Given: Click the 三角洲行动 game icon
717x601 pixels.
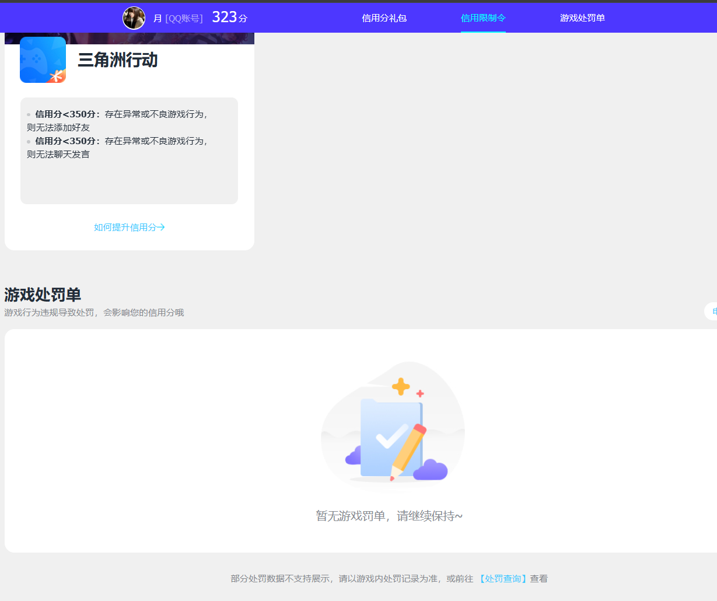Looking at the screenshot, I should pyautogui.click(x=43, y=60).
